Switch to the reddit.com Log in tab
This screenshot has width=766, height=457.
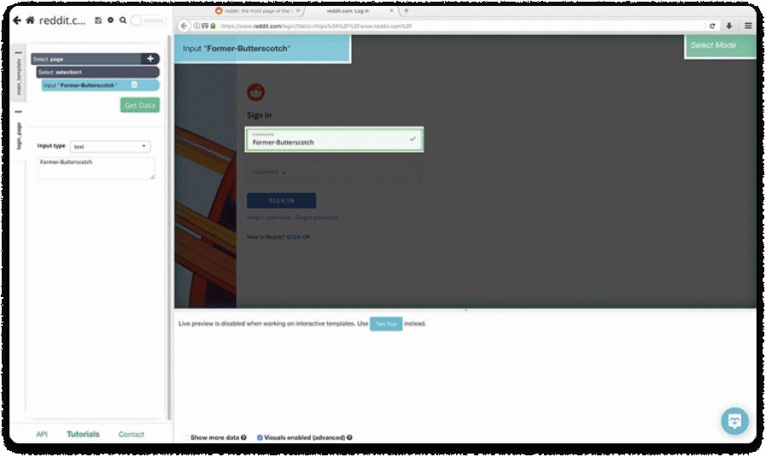[348, 11]
